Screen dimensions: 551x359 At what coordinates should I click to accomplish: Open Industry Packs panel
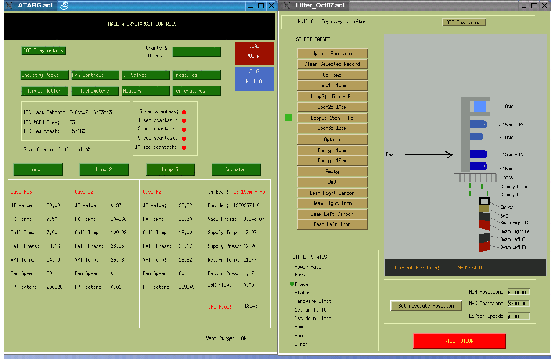pyautogui.click(x=45, y=75)
